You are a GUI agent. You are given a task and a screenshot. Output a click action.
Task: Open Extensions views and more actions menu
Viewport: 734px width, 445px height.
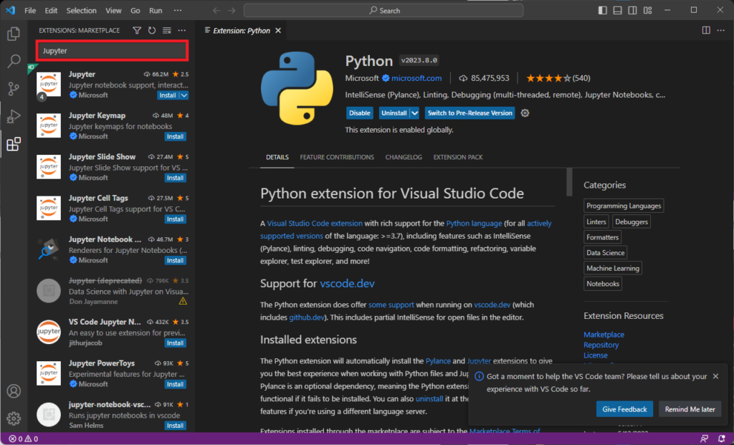click(181, 30)
